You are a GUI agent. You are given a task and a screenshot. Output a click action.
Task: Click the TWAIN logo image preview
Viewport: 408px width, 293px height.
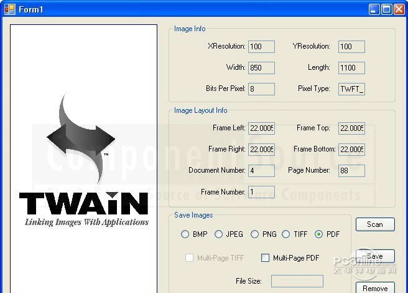click(x=83, y=158)
